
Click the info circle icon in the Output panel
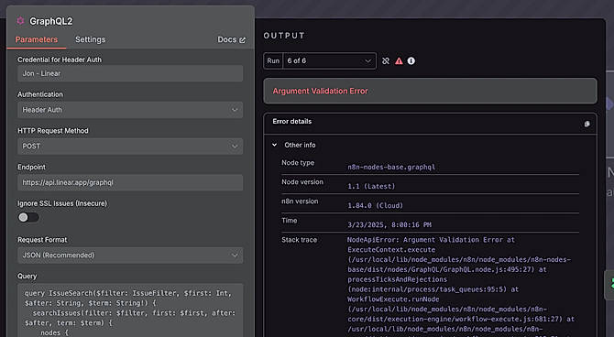[411, 60]
